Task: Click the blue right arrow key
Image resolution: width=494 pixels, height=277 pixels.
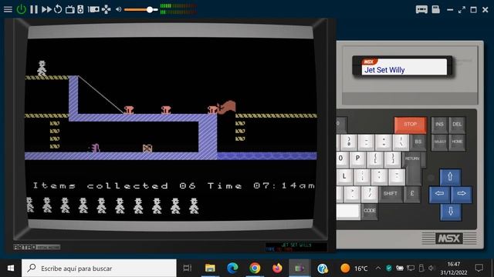Action: [x=462, y=194]
